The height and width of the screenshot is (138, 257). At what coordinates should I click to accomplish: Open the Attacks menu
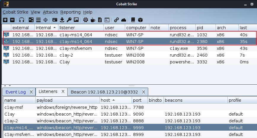coord(50,12)
